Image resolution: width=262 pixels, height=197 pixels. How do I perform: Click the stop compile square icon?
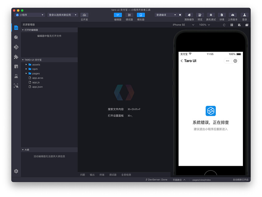click(x=180, y=15)
